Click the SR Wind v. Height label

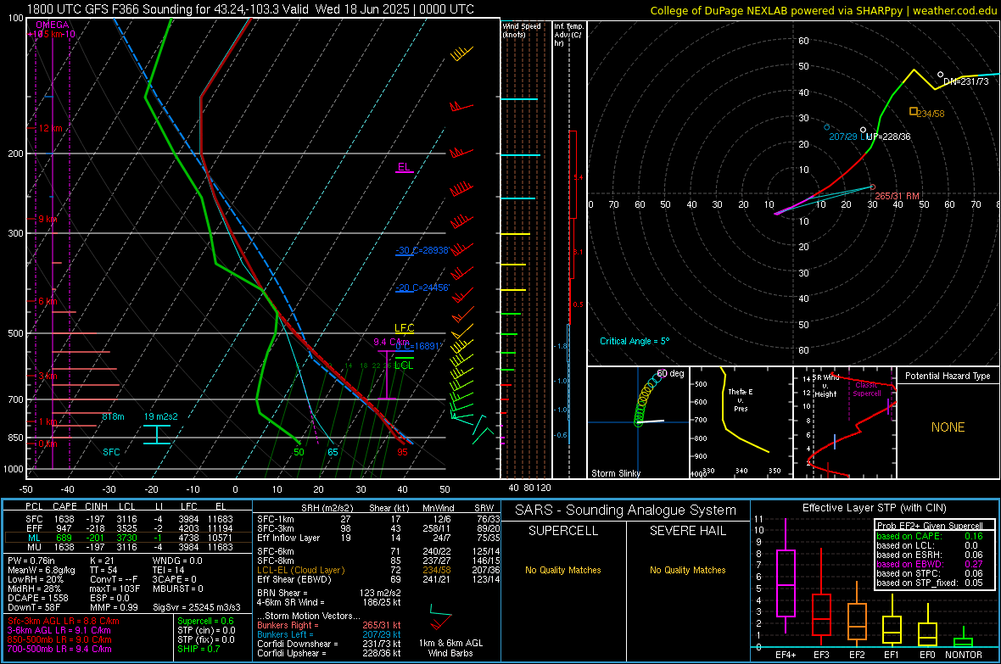tap(825, 386)
